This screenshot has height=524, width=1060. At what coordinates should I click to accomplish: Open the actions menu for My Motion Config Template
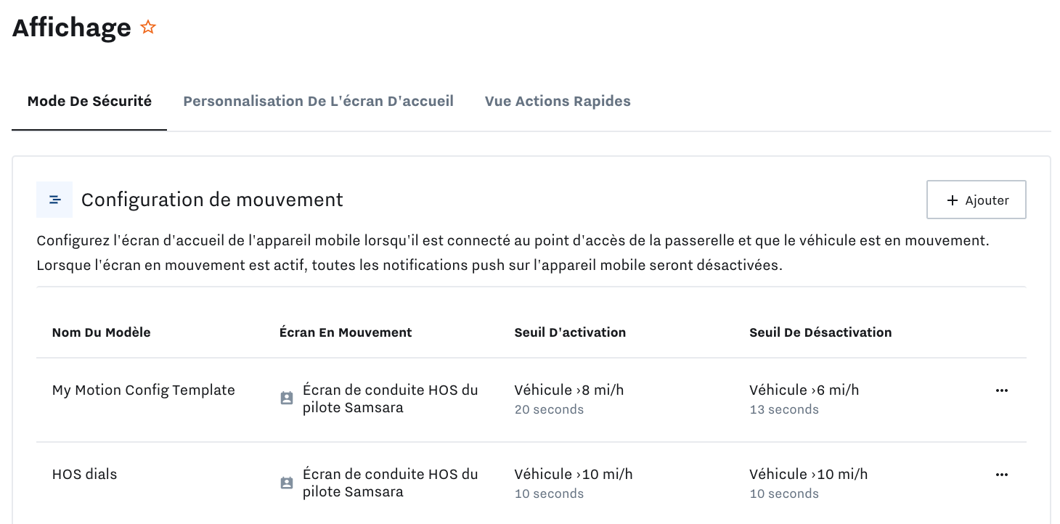pos(1002,390)
